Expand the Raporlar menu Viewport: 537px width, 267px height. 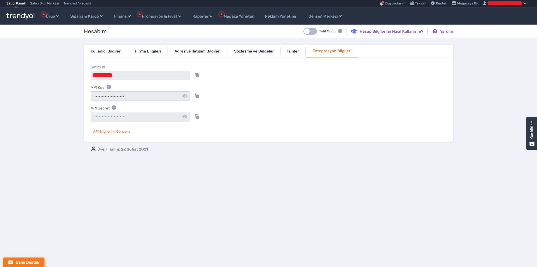(x=202, y=16)
